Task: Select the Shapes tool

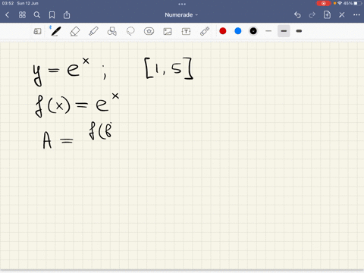Action: (x=112, y=31)
